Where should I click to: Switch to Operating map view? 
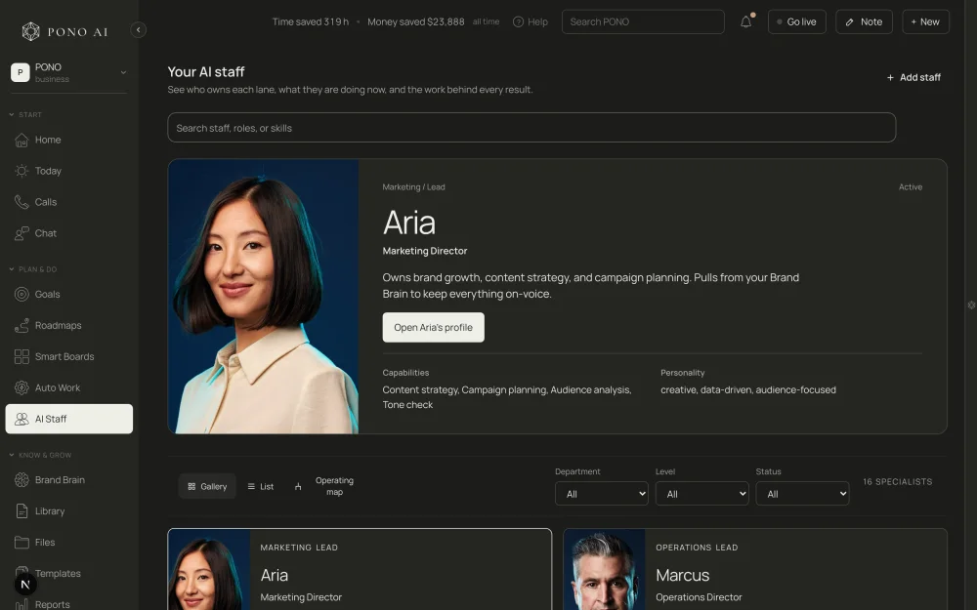click(x=324, y=487)
